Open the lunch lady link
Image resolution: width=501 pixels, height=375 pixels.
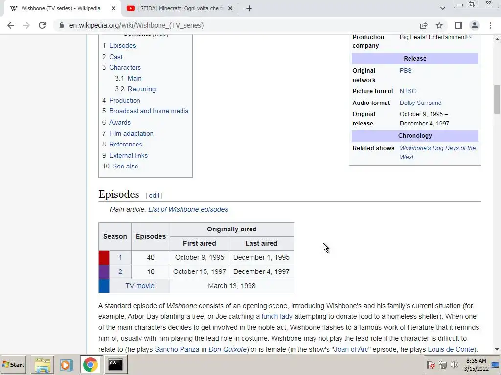coord(277,316)
